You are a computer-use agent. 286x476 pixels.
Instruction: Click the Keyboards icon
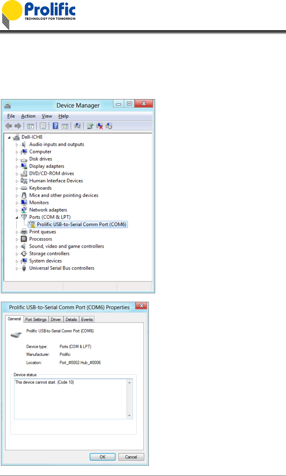click(24, 188)
